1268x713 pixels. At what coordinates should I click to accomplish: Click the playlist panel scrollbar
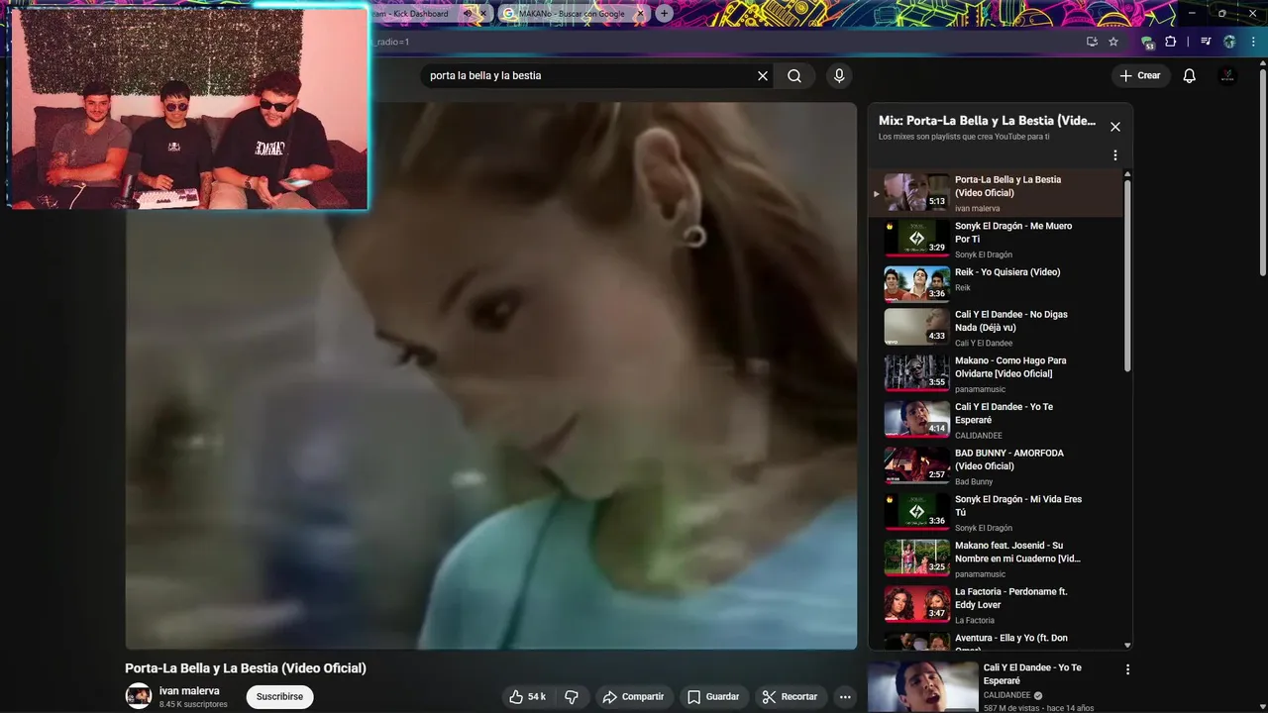coord(1127,275)
